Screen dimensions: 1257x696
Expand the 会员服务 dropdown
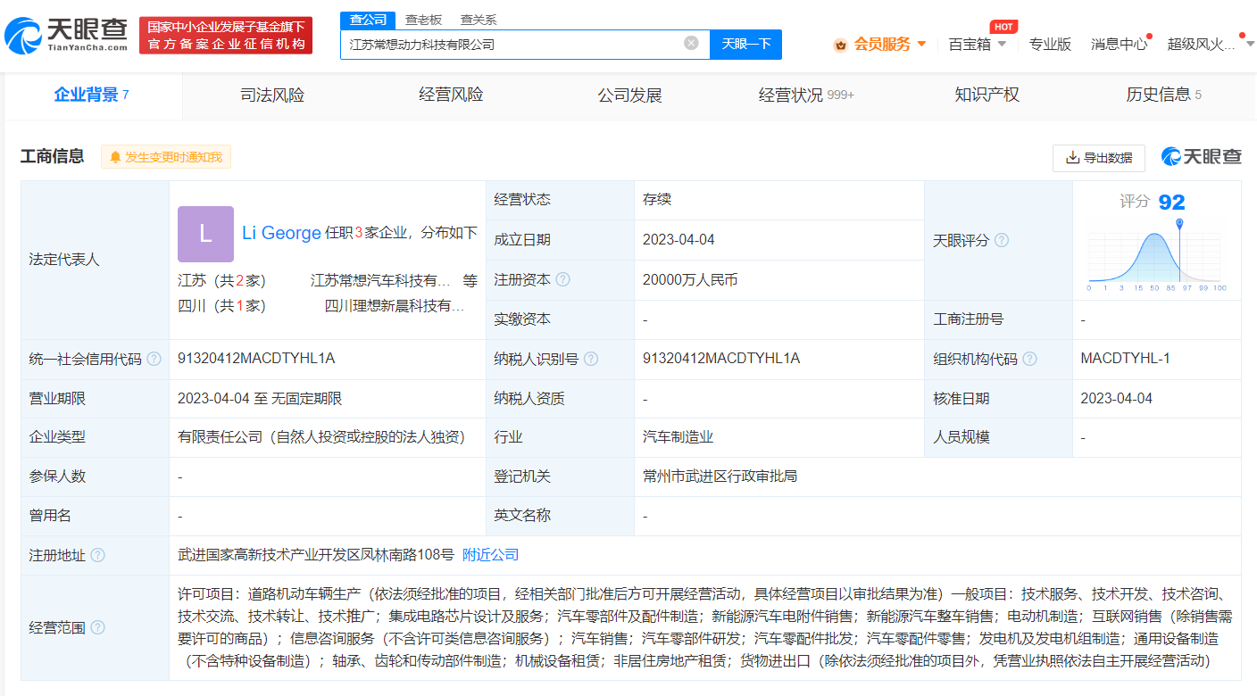tap(921, 44)
